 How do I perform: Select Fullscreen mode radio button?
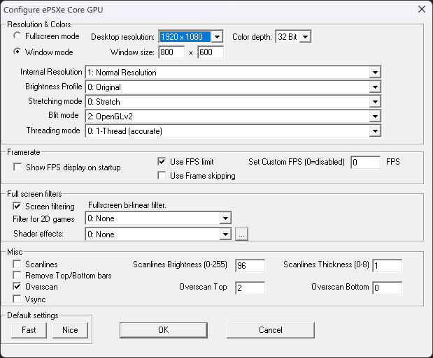[x=17, y=36]
